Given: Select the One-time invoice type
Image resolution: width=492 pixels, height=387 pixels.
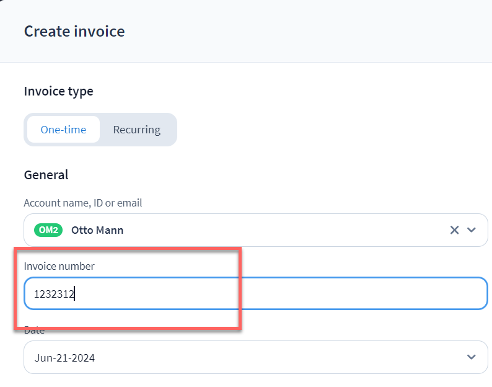Looking at the screenshot, I should click(x=63, y=130).
